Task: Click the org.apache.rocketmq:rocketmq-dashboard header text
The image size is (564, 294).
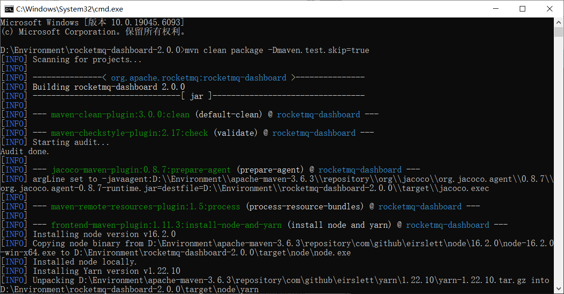Action: pyautogui.click(x=198, y=78)
